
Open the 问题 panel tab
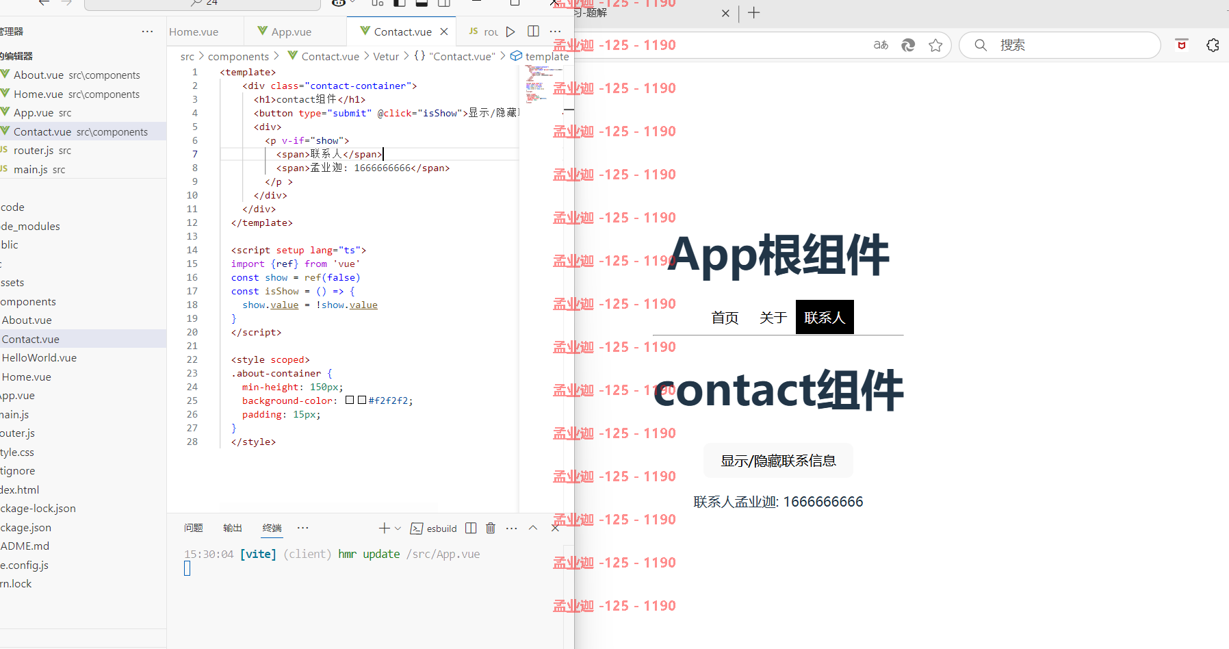(x=194, y=528)
